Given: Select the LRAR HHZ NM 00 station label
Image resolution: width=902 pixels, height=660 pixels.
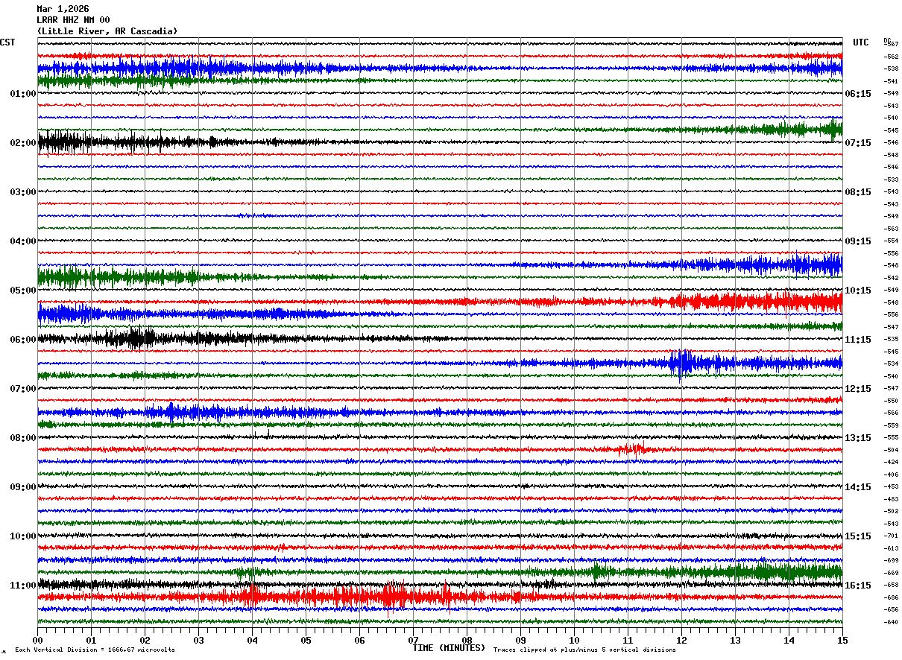Looking at the screenshot, I should pos(73,20).
